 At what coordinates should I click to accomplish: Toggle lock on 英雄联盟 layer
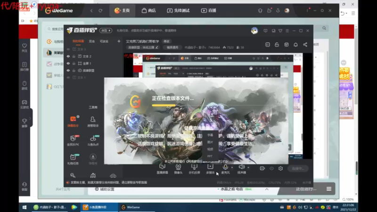(74, 70)
